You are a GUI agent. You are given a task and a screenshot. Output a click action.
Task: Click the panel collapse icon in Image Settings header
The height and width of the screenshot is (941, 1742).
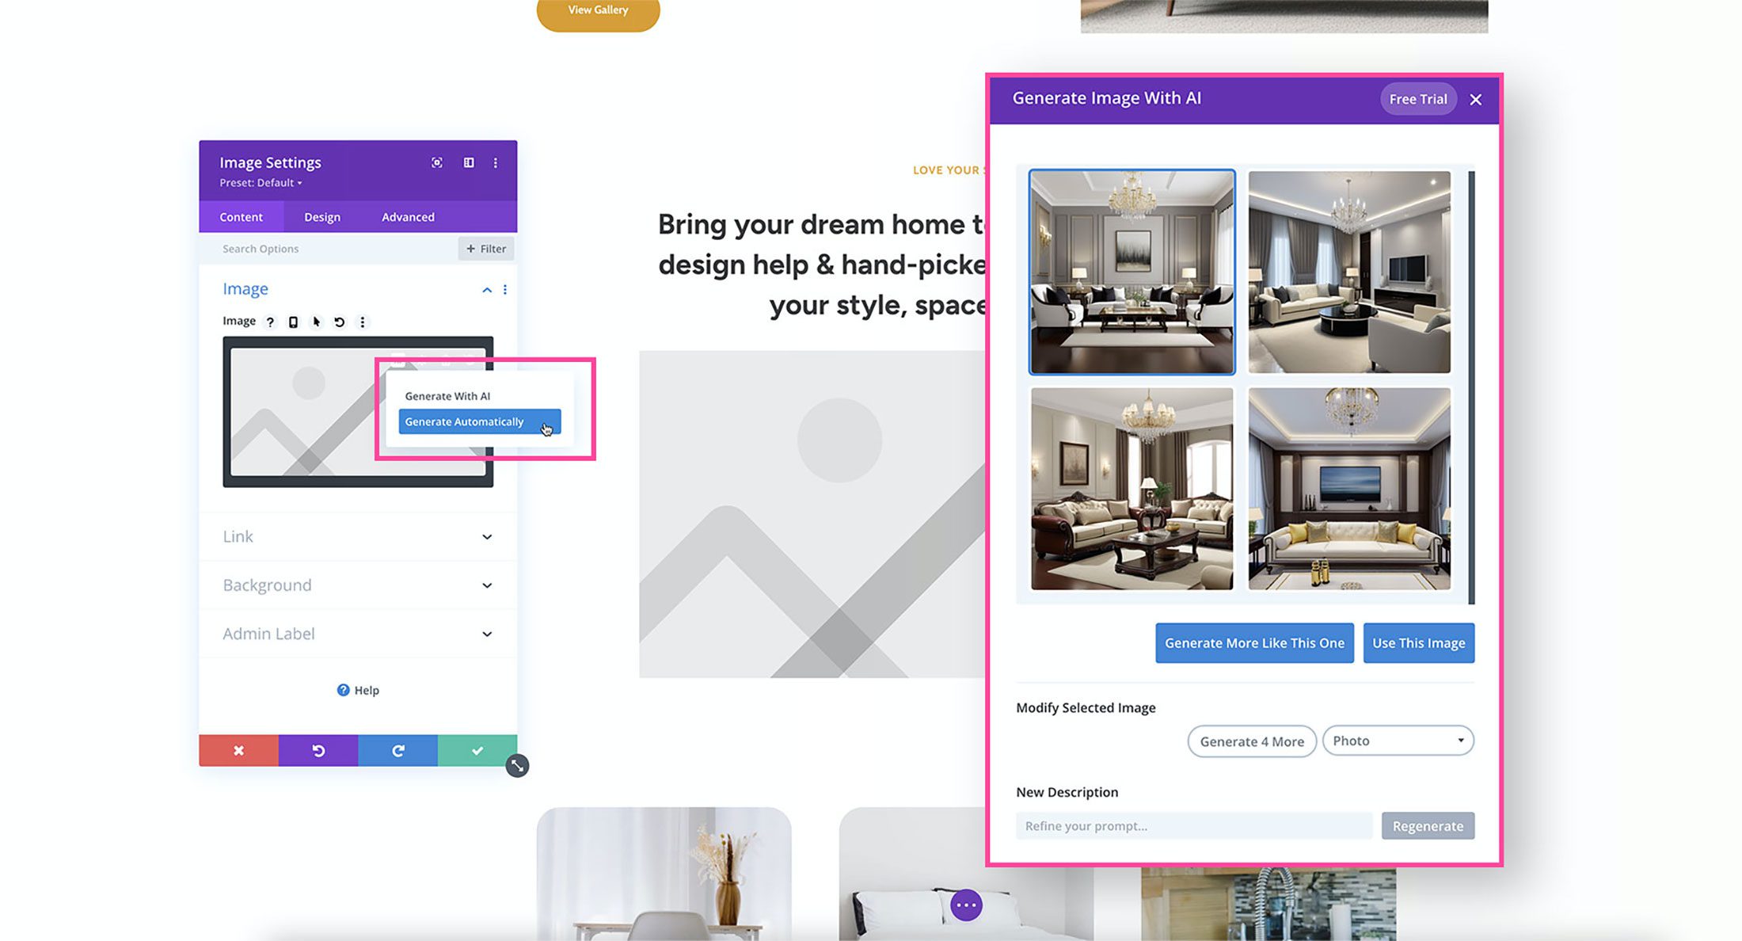coord(468,162)
